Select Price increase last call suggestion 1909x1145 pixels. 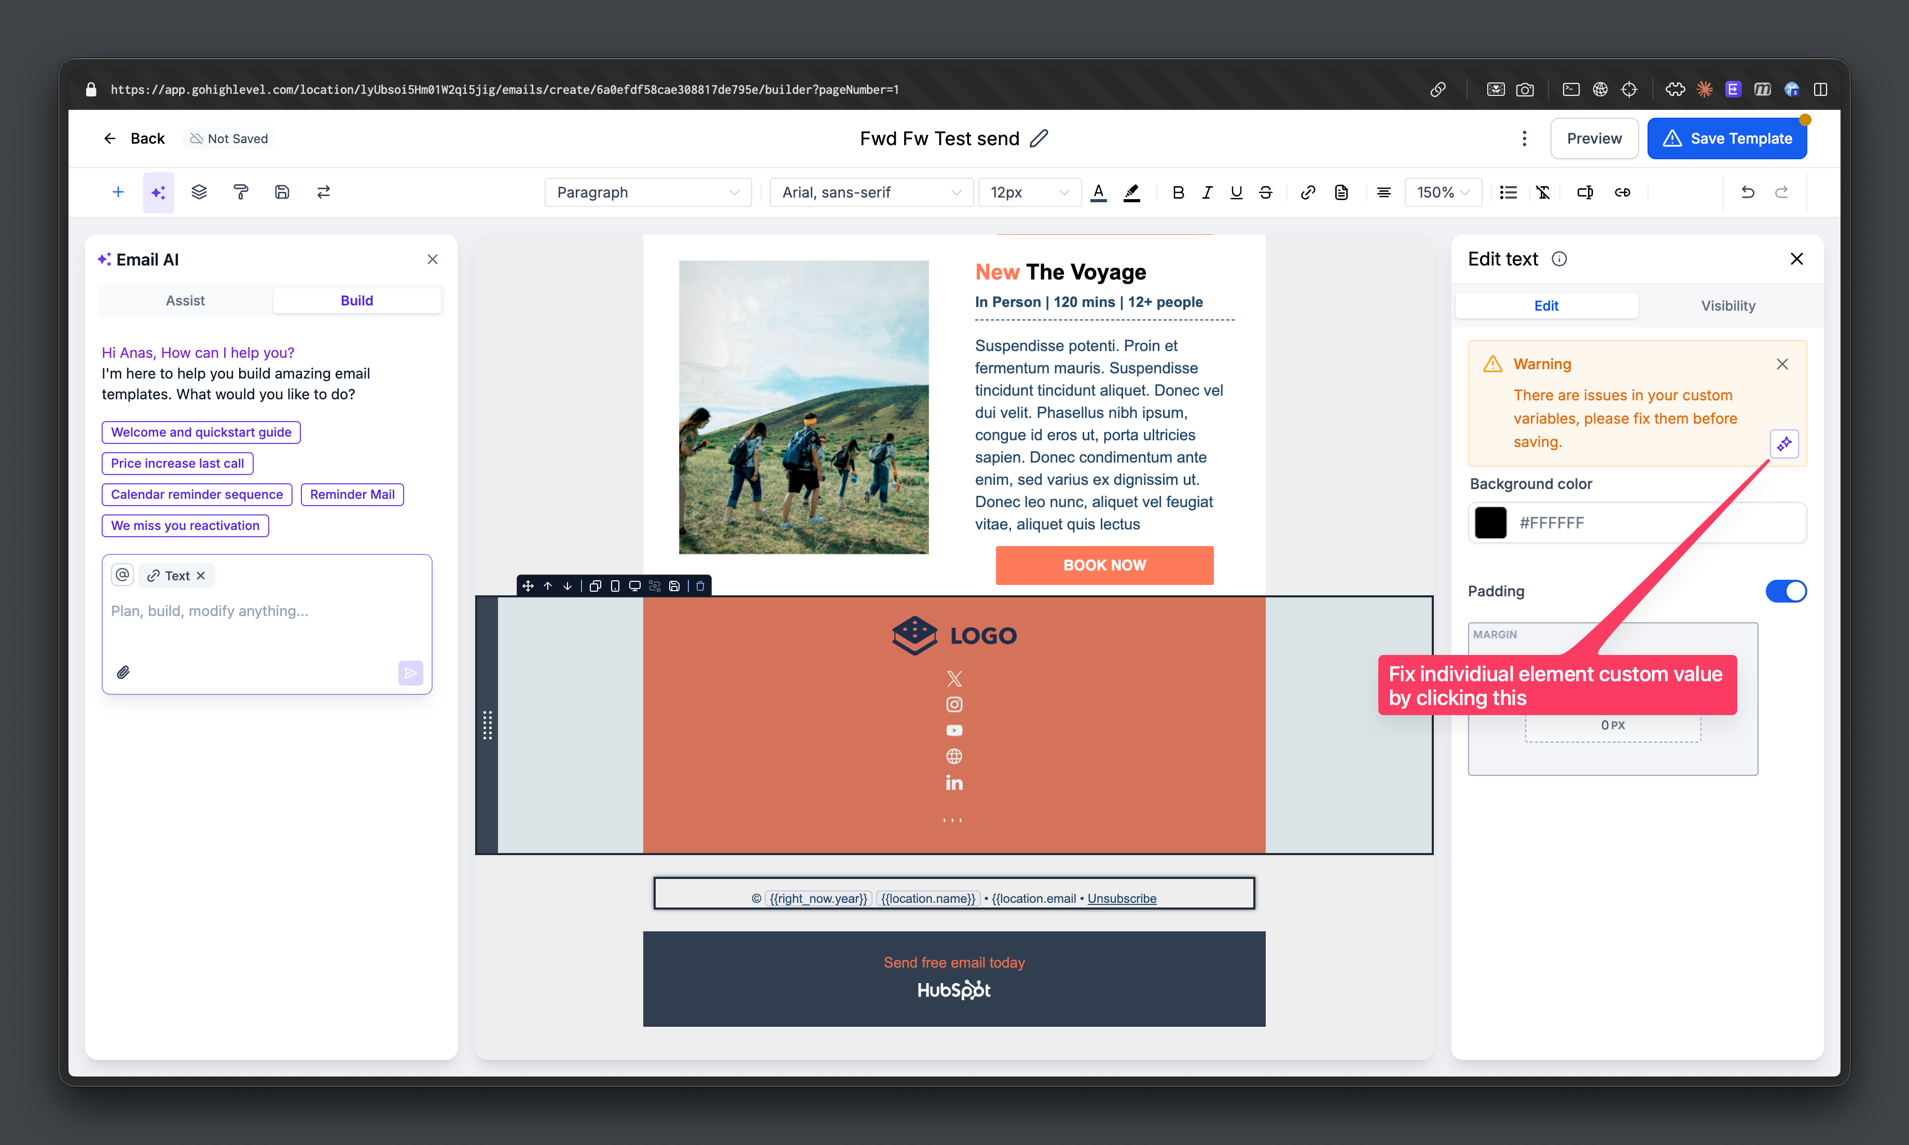click(177, 463)
